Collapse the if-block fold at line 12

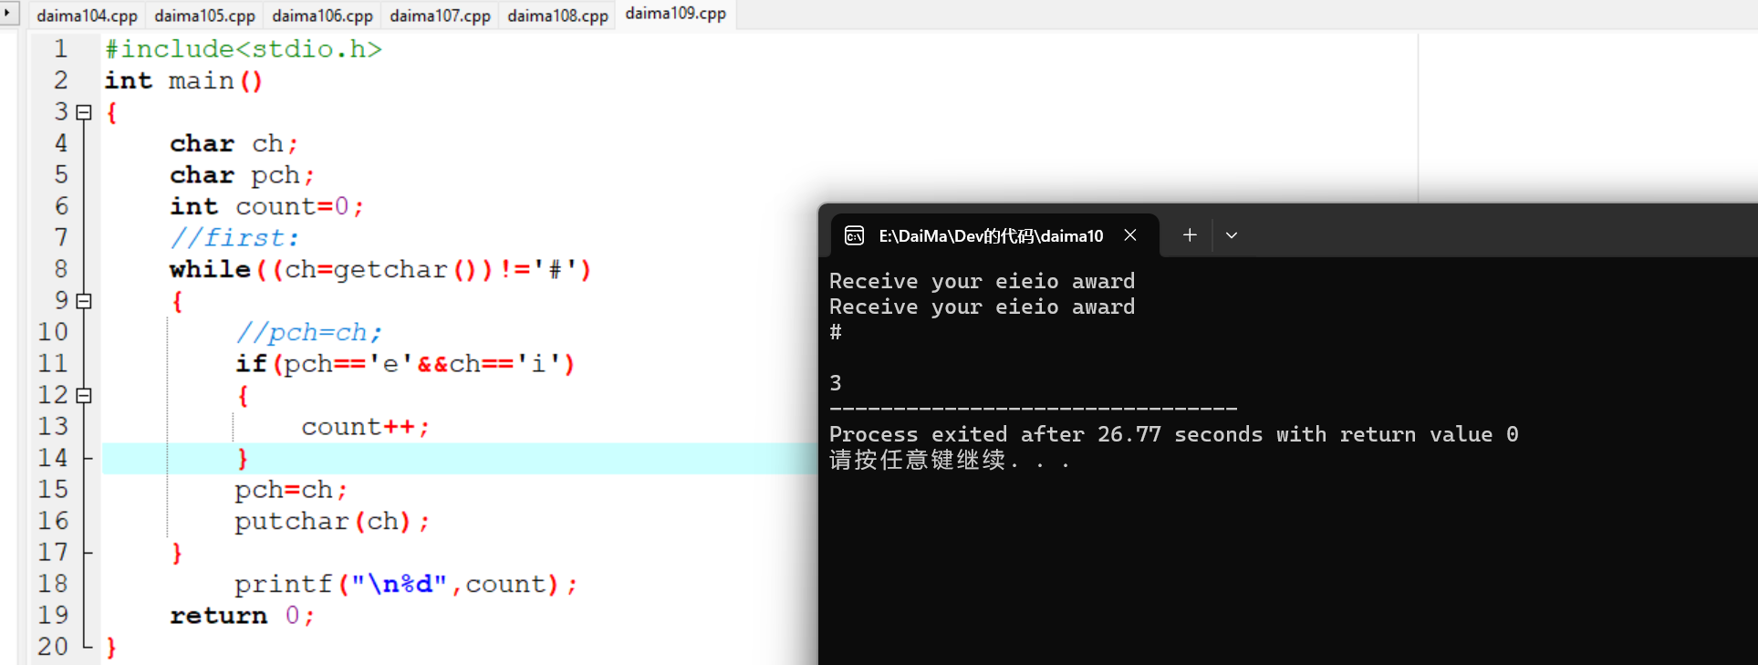(x=84, y=395)
